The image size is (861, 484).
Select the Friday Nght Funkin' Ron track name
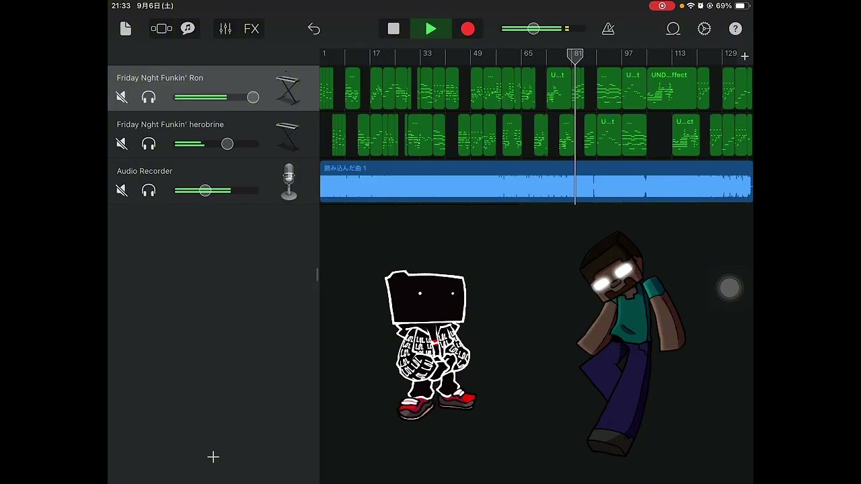coord(159,78)
